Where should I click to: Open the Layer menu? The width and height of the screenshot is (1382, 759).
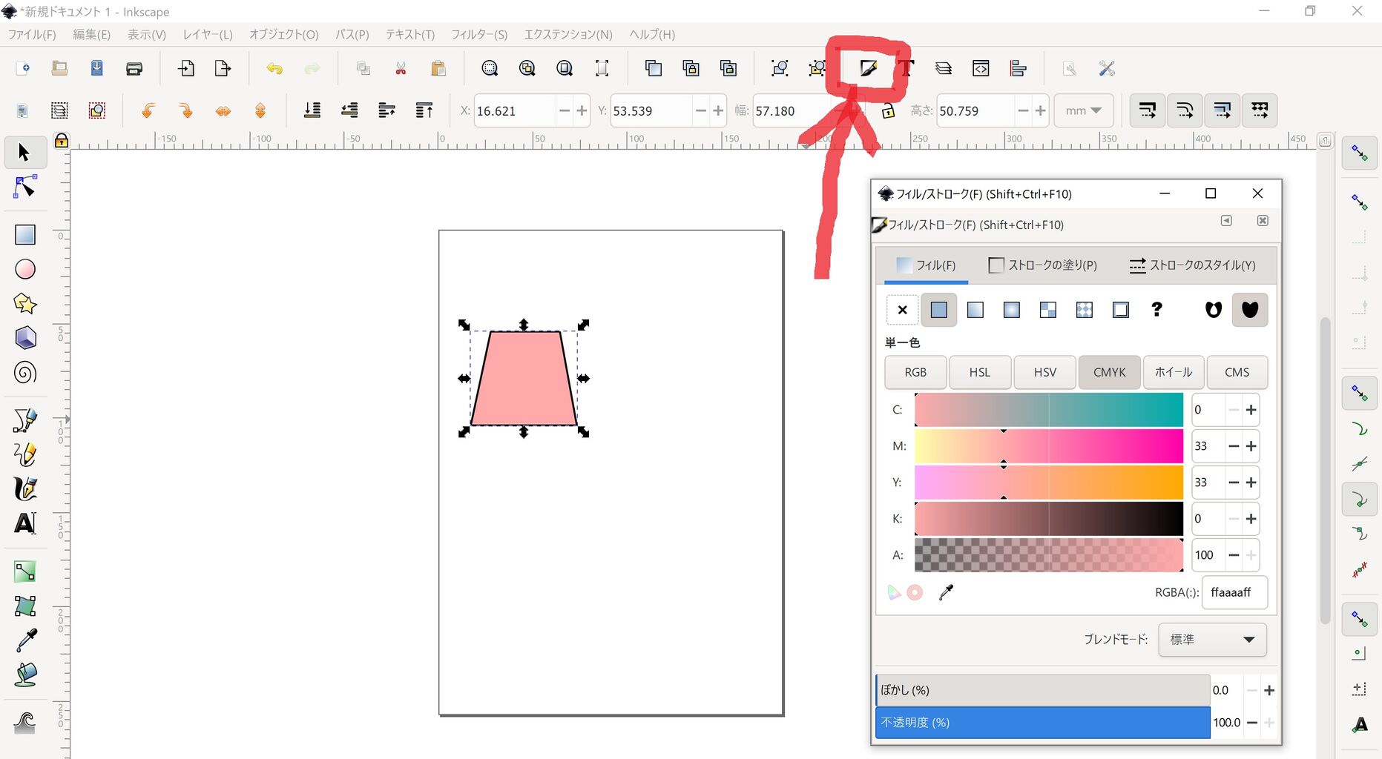point(208,35)
